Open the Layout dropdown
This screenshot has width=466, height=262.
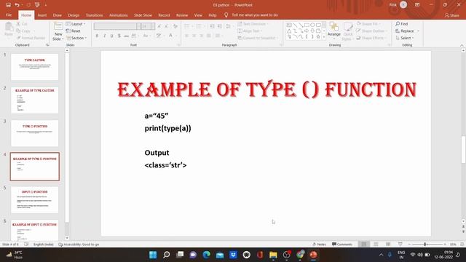click(x=76, y=24)
